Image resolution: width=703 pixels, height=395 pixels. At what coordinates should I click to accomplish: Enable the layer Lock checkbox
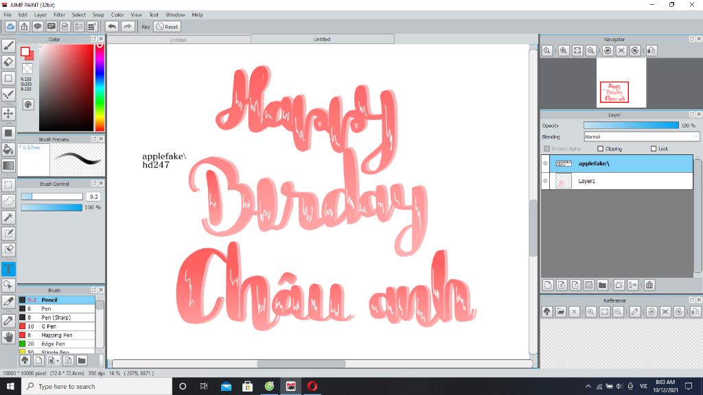[x=654, y=149]
